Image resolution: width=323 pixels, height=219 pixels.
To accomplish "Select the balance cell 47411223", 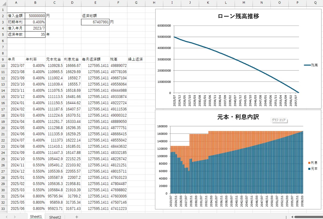I will click(118, 209).
